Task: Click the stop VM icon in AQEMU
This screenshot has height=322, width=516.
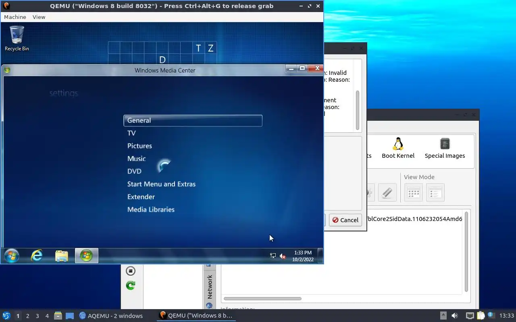Action: pos(130,271)
